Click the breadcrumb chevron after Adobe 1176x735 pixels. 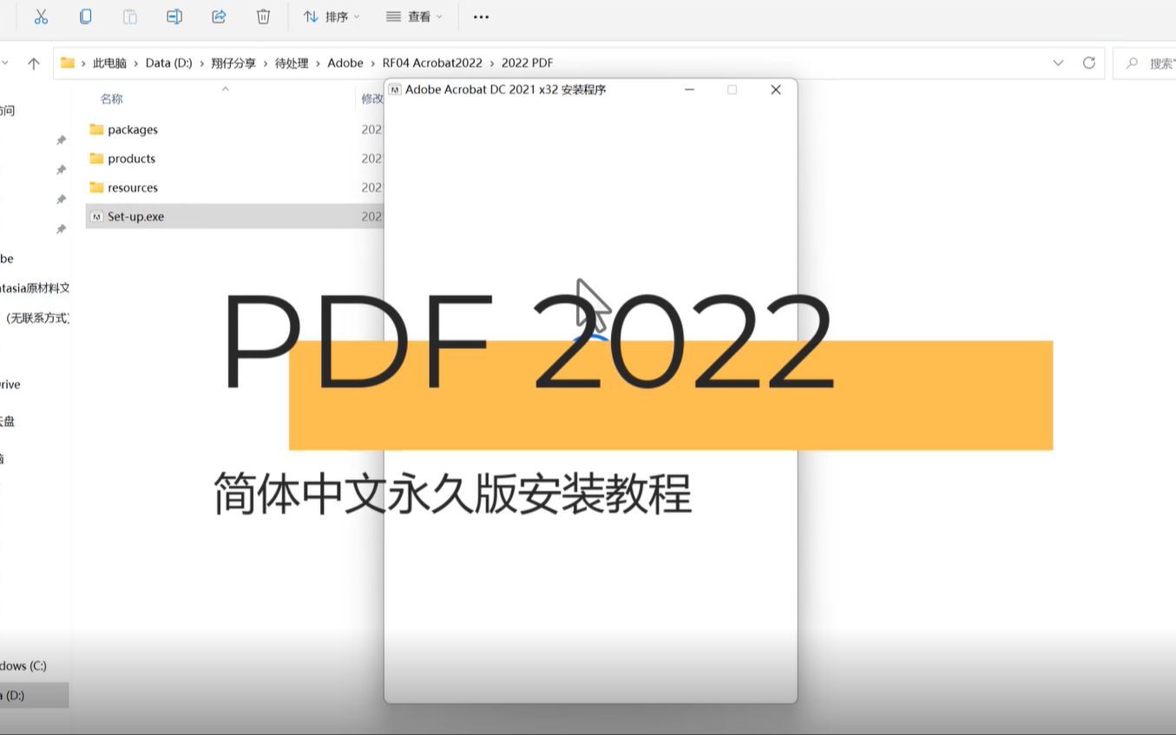click(x=373, y=63)
